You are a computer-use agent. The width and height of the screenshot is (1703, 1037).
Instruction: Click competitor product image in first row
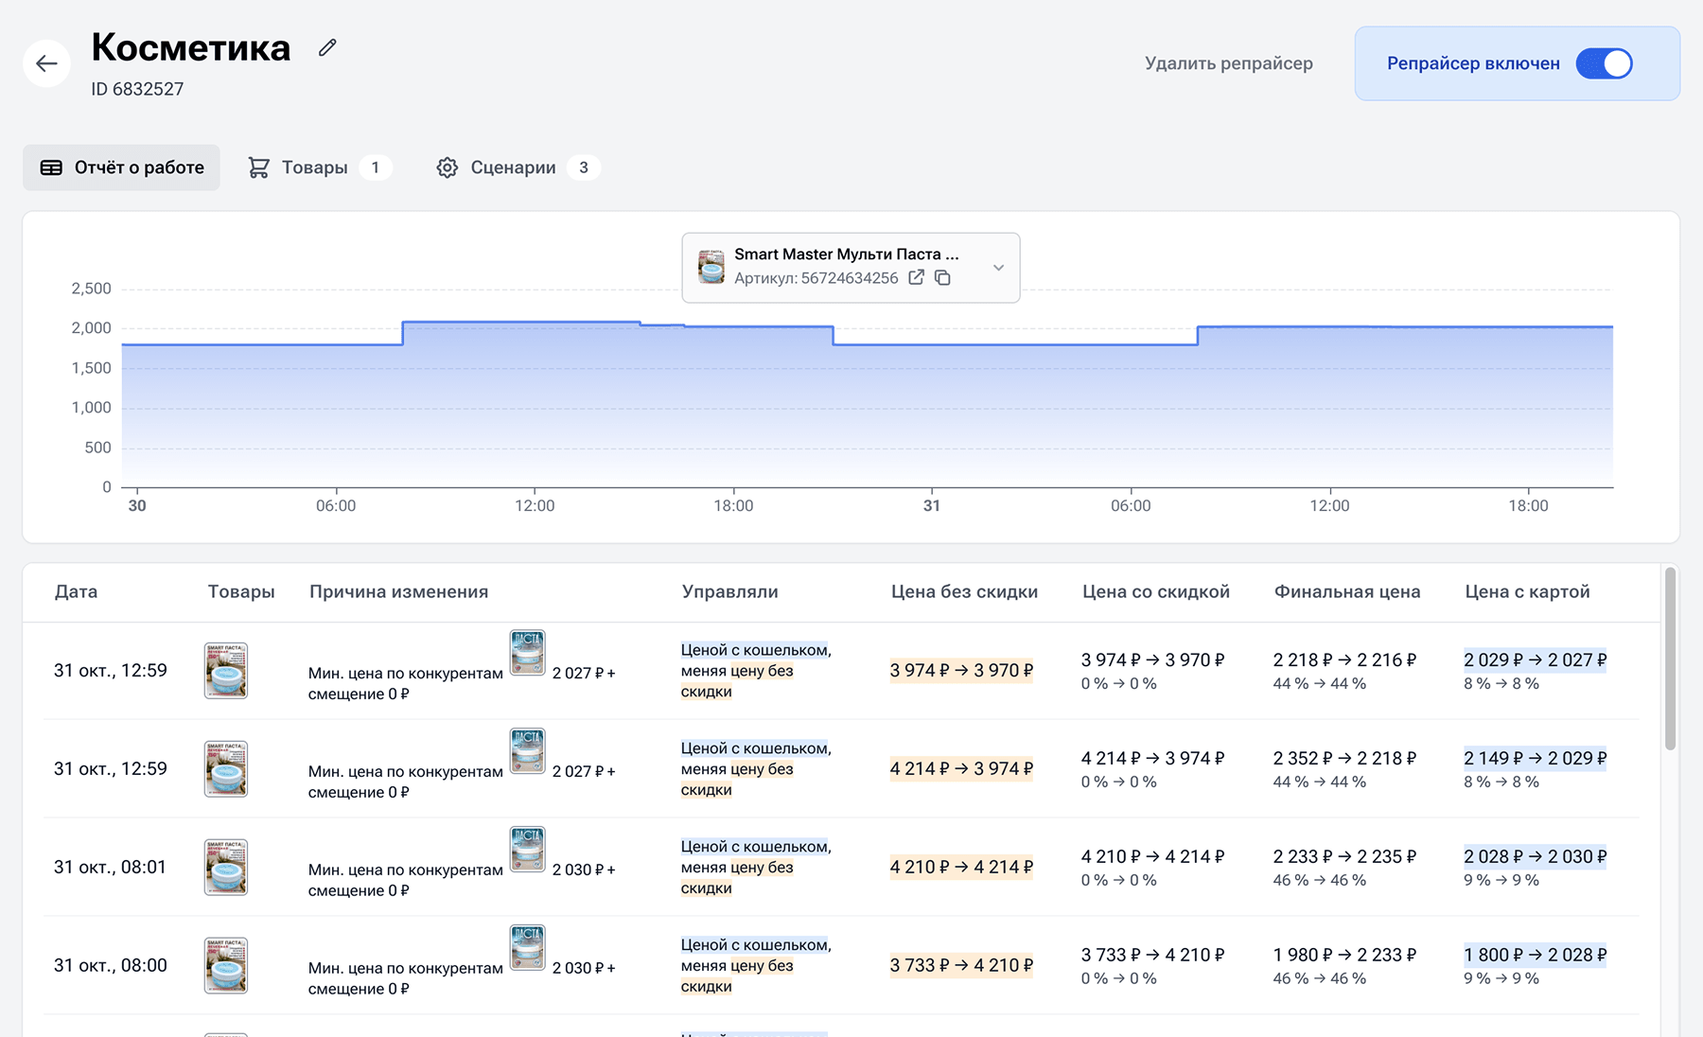[x=527, y=653]
